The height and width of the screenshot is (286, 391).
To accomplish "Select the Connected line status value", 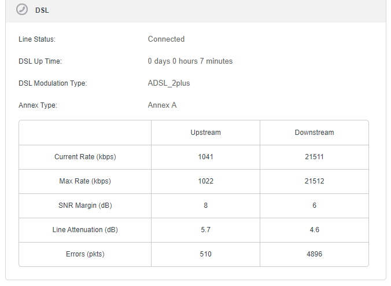I will pos(166,39).
